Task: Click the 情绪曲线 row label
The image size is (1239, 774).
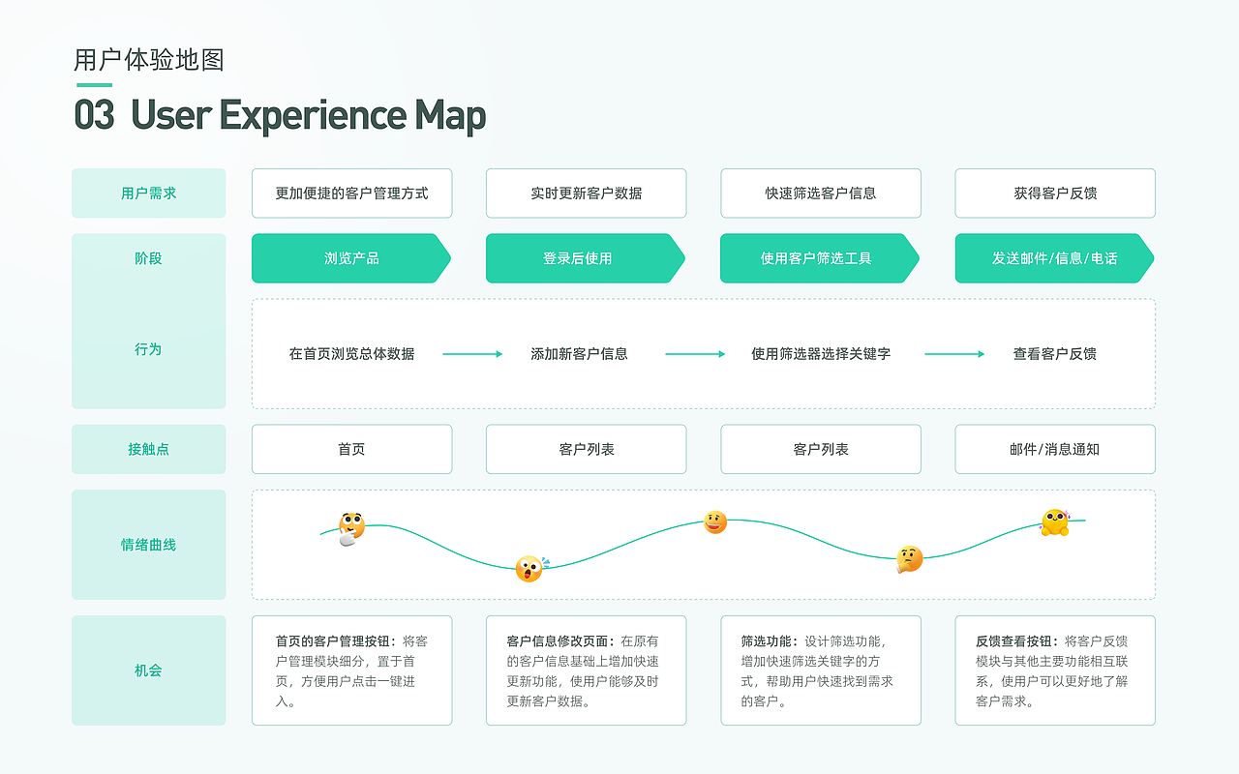Action: click(149, 545)
